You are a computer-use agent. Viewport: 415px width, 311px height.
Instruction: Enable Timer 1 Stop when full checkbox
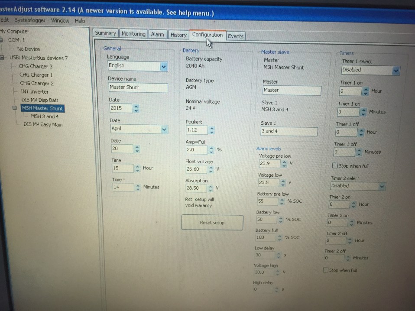(335, 165)
